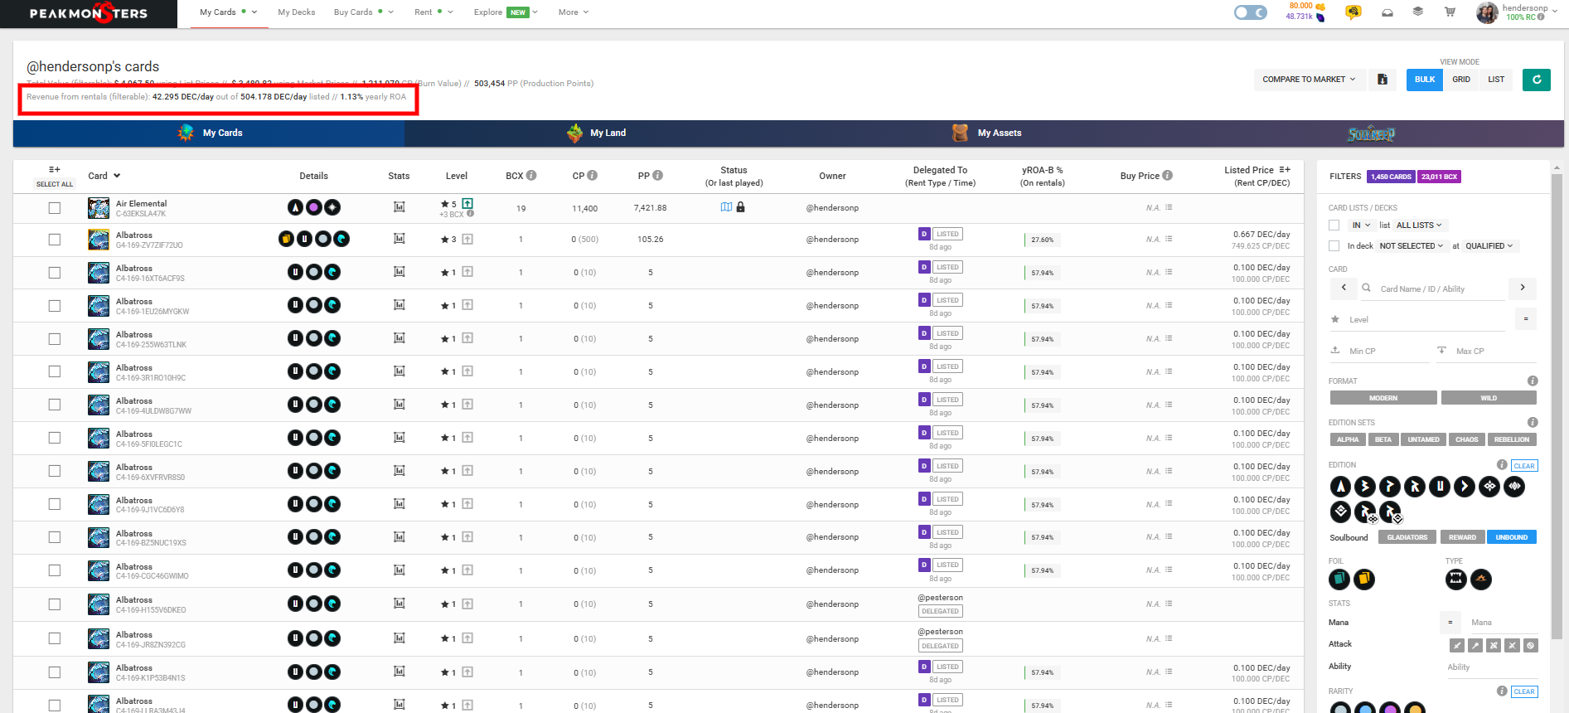Clear the Edition filter
Viewport: 1569px width, 713px height.
[1524, 466]
